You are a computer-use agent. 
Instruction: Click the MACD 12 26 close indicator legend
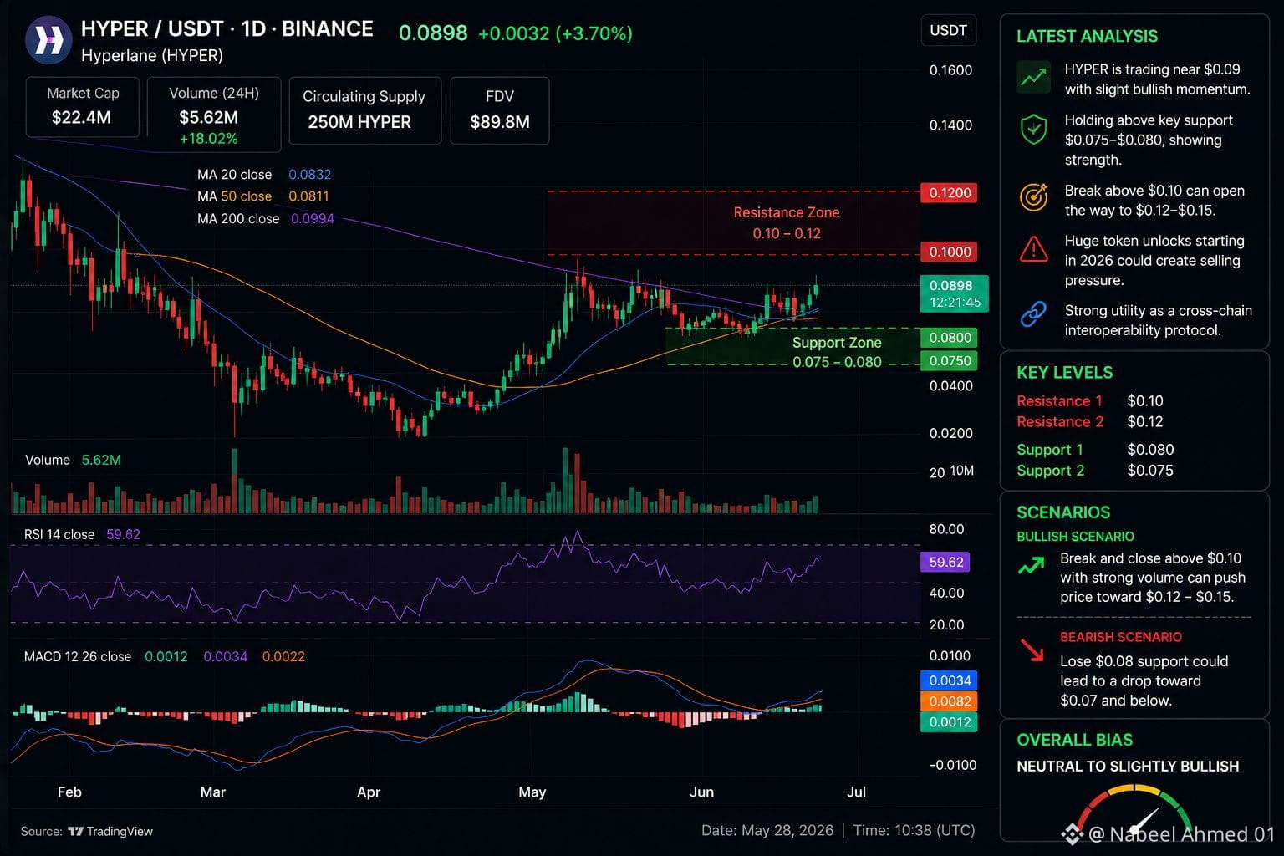click(164, 657)
